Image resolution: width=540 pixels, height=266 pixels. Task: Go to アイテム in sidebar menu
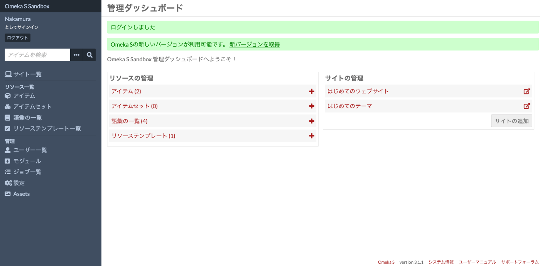tap(24, 96)
